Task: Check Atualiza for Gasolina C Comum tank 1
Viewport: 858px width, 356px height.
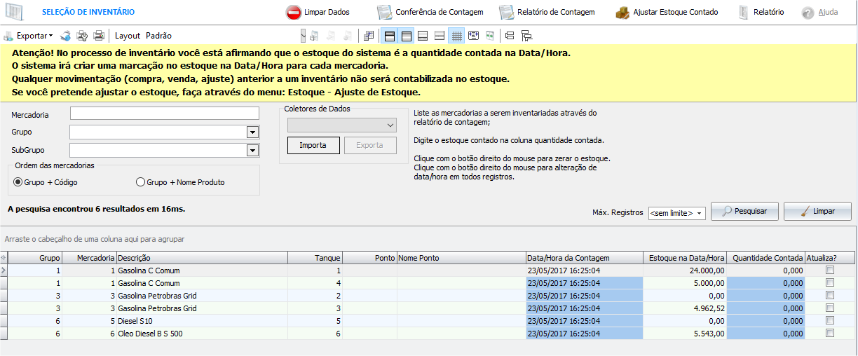Action: 830,271
